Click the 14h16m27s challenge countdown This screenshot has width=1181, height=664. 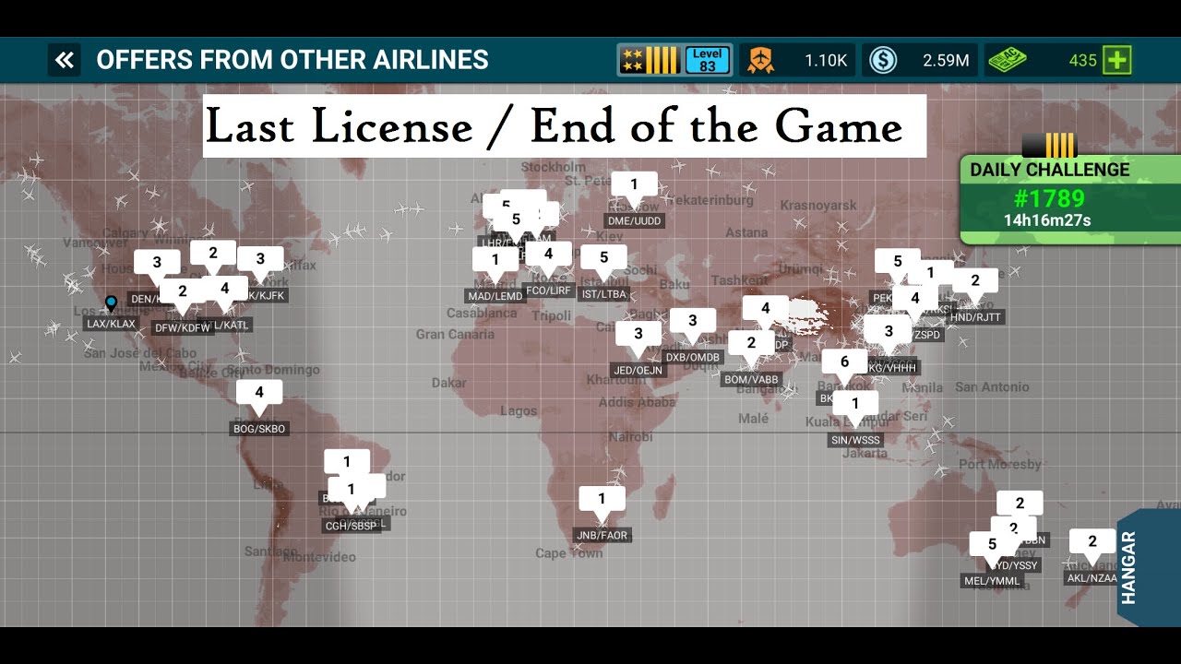[x=1047, y=220]
